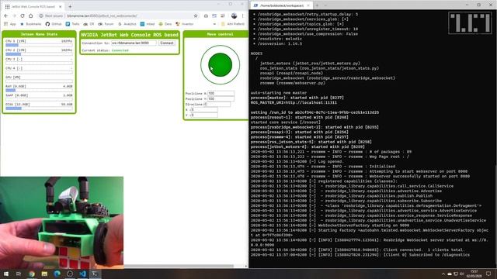Click the DISK usage bar

point(39,108)
